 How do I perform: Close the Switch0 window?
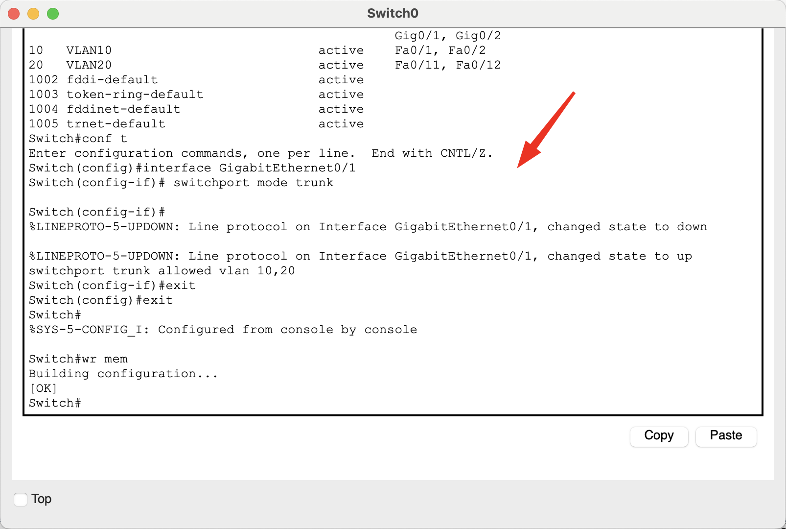coord(14,14)
